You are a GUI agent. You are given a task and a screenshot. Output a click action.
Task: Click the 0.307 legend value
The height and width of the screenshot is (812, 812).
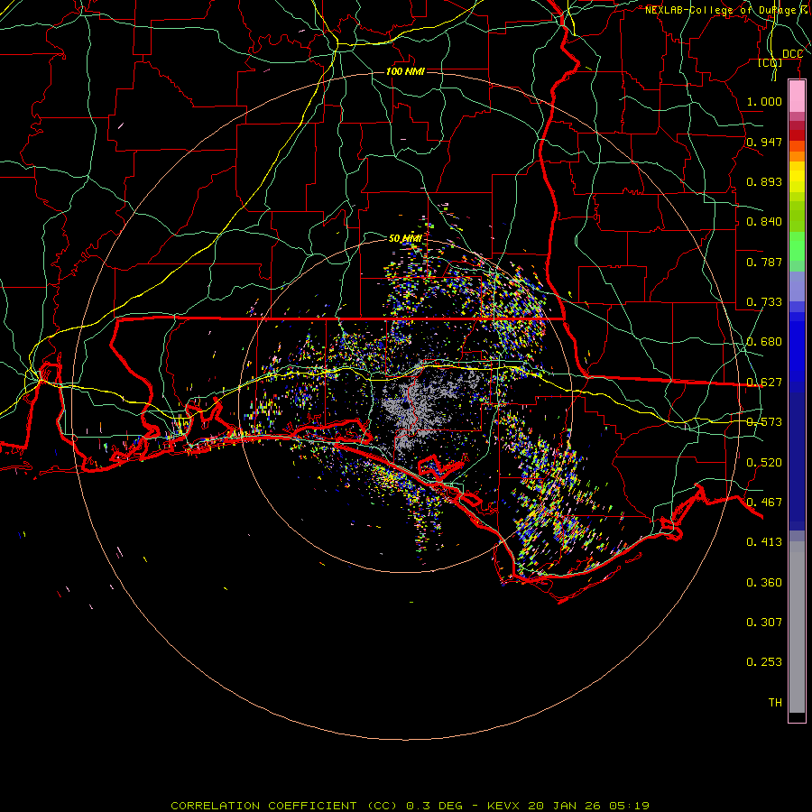(764, 622)
